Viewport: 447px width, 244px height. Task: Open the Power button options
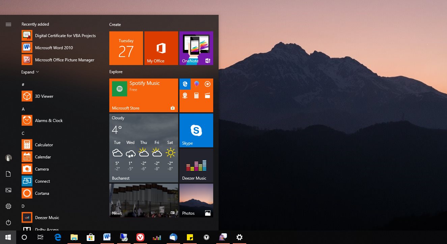pyautogui.click(x=8, y=222)
